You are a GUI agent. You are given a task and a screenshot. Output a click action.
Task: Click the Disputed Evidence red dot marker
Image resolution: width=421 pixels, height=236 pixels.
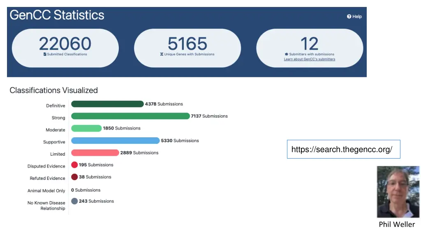tap(74, 165)
